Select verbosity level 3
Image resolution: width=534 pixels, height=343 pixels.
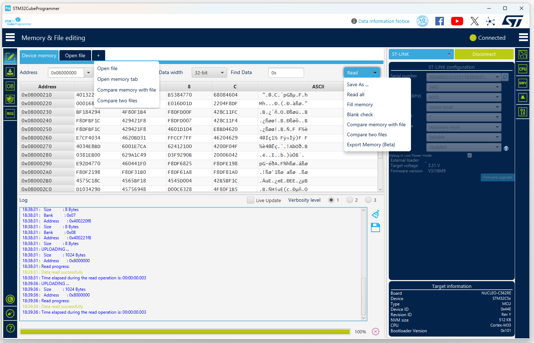tap(368, 200)
